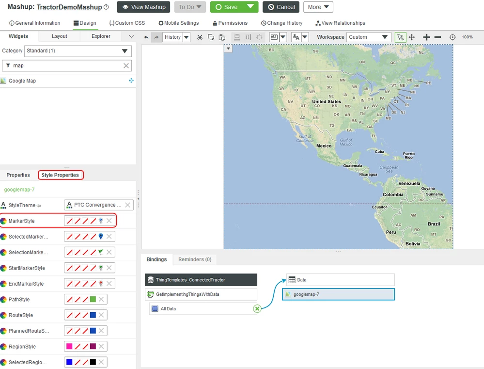Image resolution: width=484 pixels, height=369 pixels.
Task: Click the layout panel toggle icon
Action: pyautogui.click(x=274, y=37)
